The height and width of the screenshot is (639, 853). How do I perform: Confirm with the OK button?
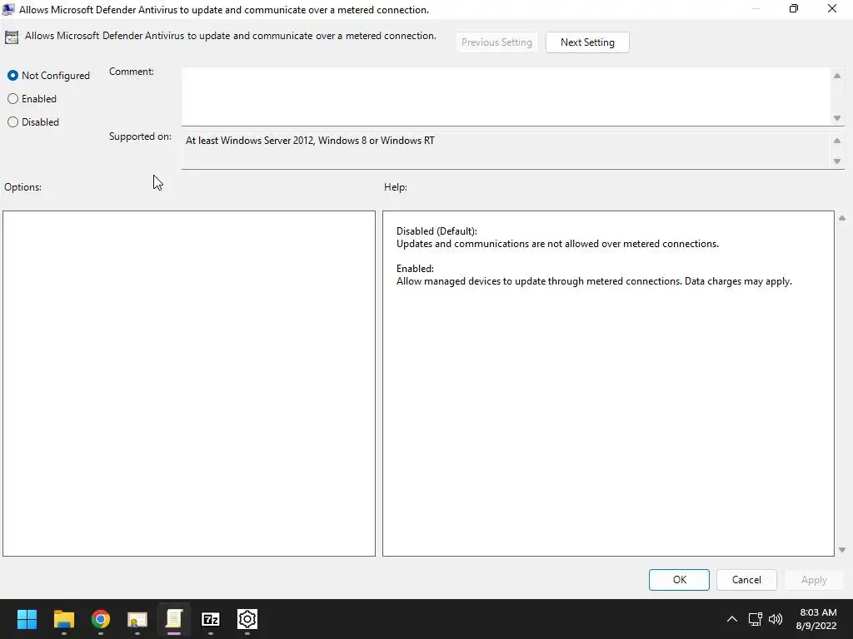679,580
